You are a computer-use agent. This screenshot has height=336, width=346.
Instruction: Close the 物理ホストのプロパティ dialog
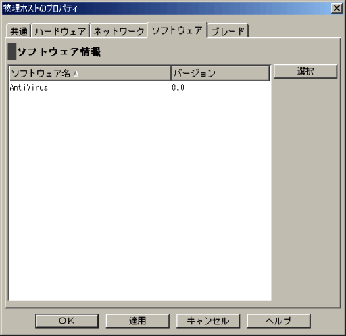coord(337,8)
